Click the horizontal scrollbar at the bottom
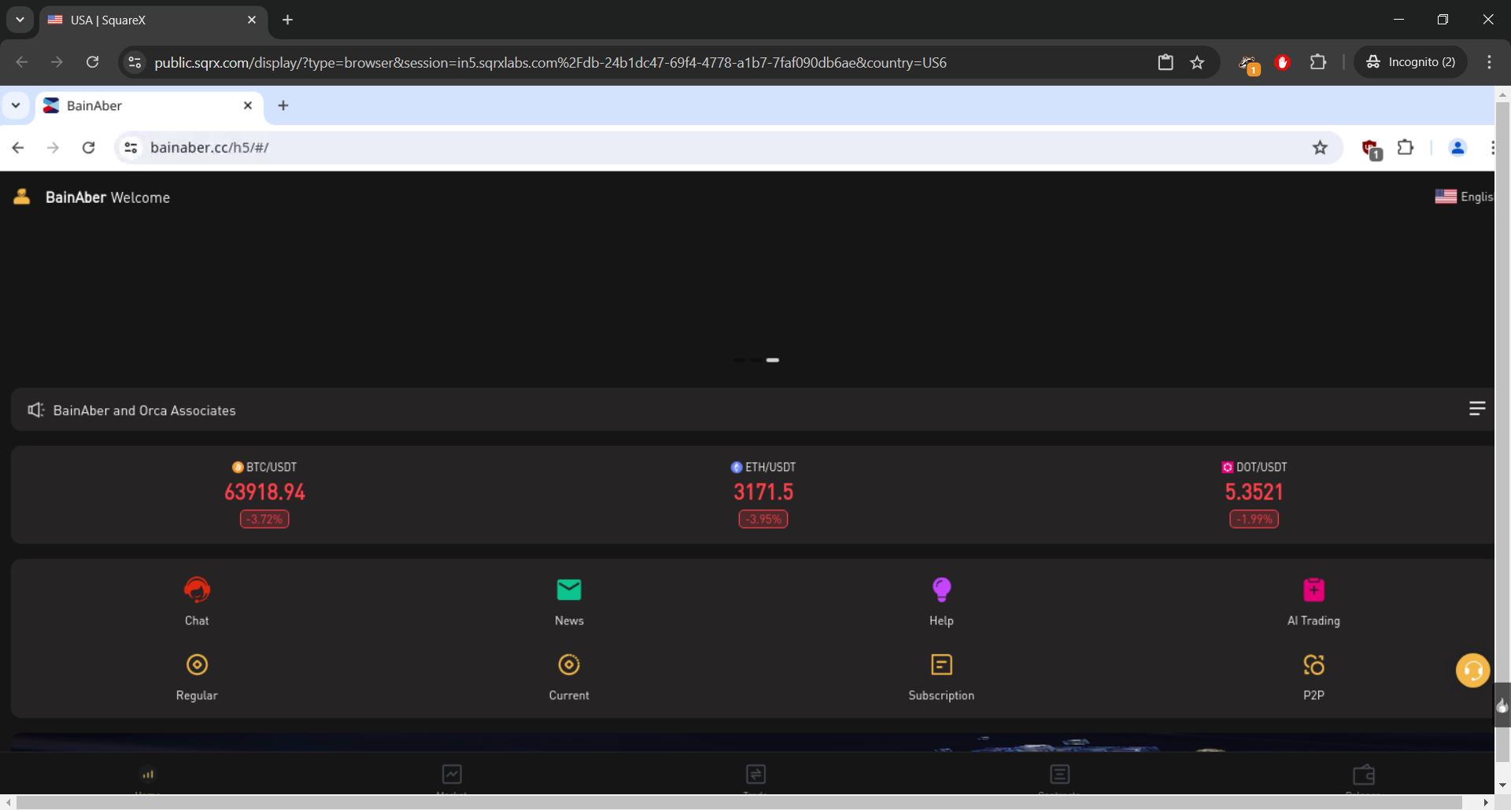 pos(738,802)
